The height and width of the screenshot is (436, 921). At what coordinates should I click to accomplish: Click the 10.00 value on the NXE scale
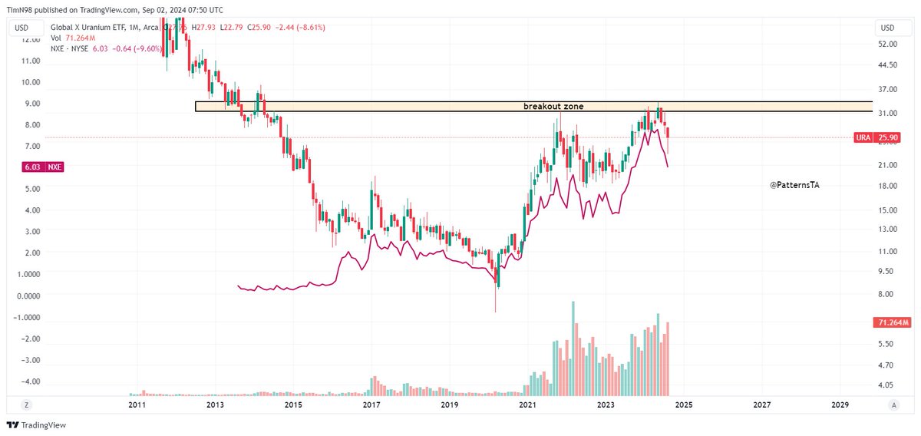pos(32,82)
